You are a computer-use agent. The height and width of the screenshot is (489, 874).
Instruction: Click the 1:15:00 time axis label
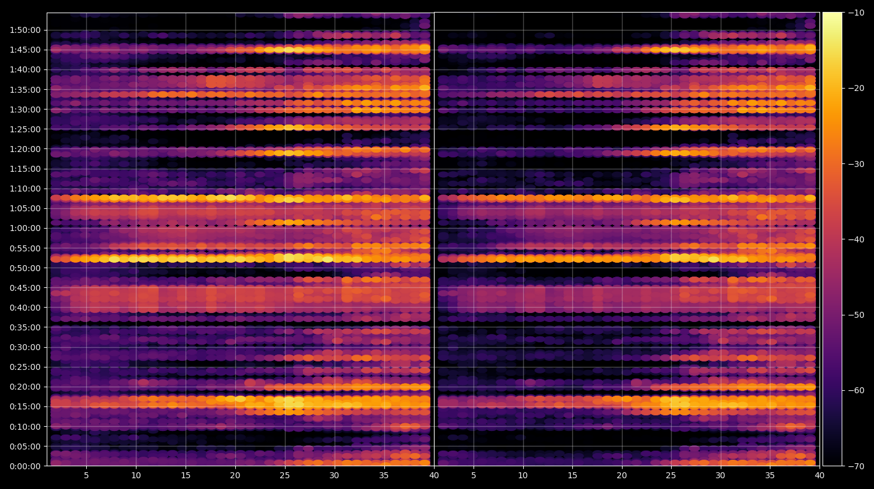[x=25, y=169]
